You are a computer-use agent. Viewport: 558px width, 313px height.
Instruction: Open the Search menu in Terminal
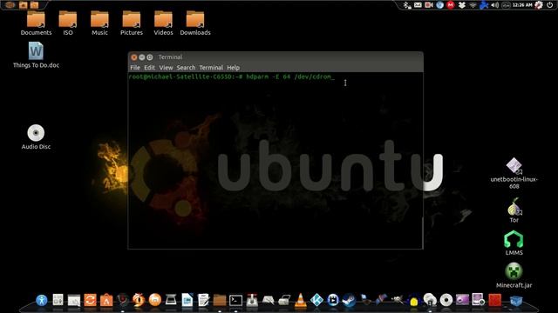tap(186, 68)
